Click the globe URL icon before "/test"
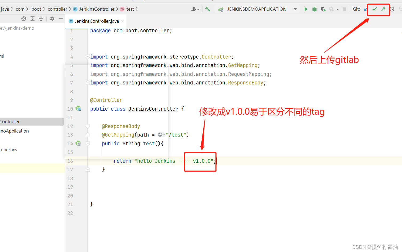 tap(160, 135)
